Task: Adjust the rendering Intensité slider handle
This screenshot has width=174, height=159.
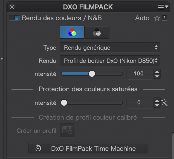Action: (92, 74)
